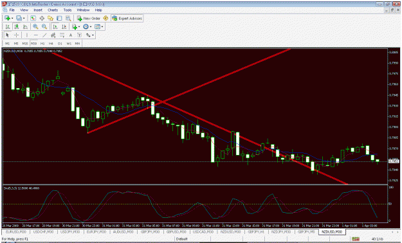Viewport: 402px width, 243px height.
Task: Show the Navigator panel via star-folder icon
Action: pos(50,18)
